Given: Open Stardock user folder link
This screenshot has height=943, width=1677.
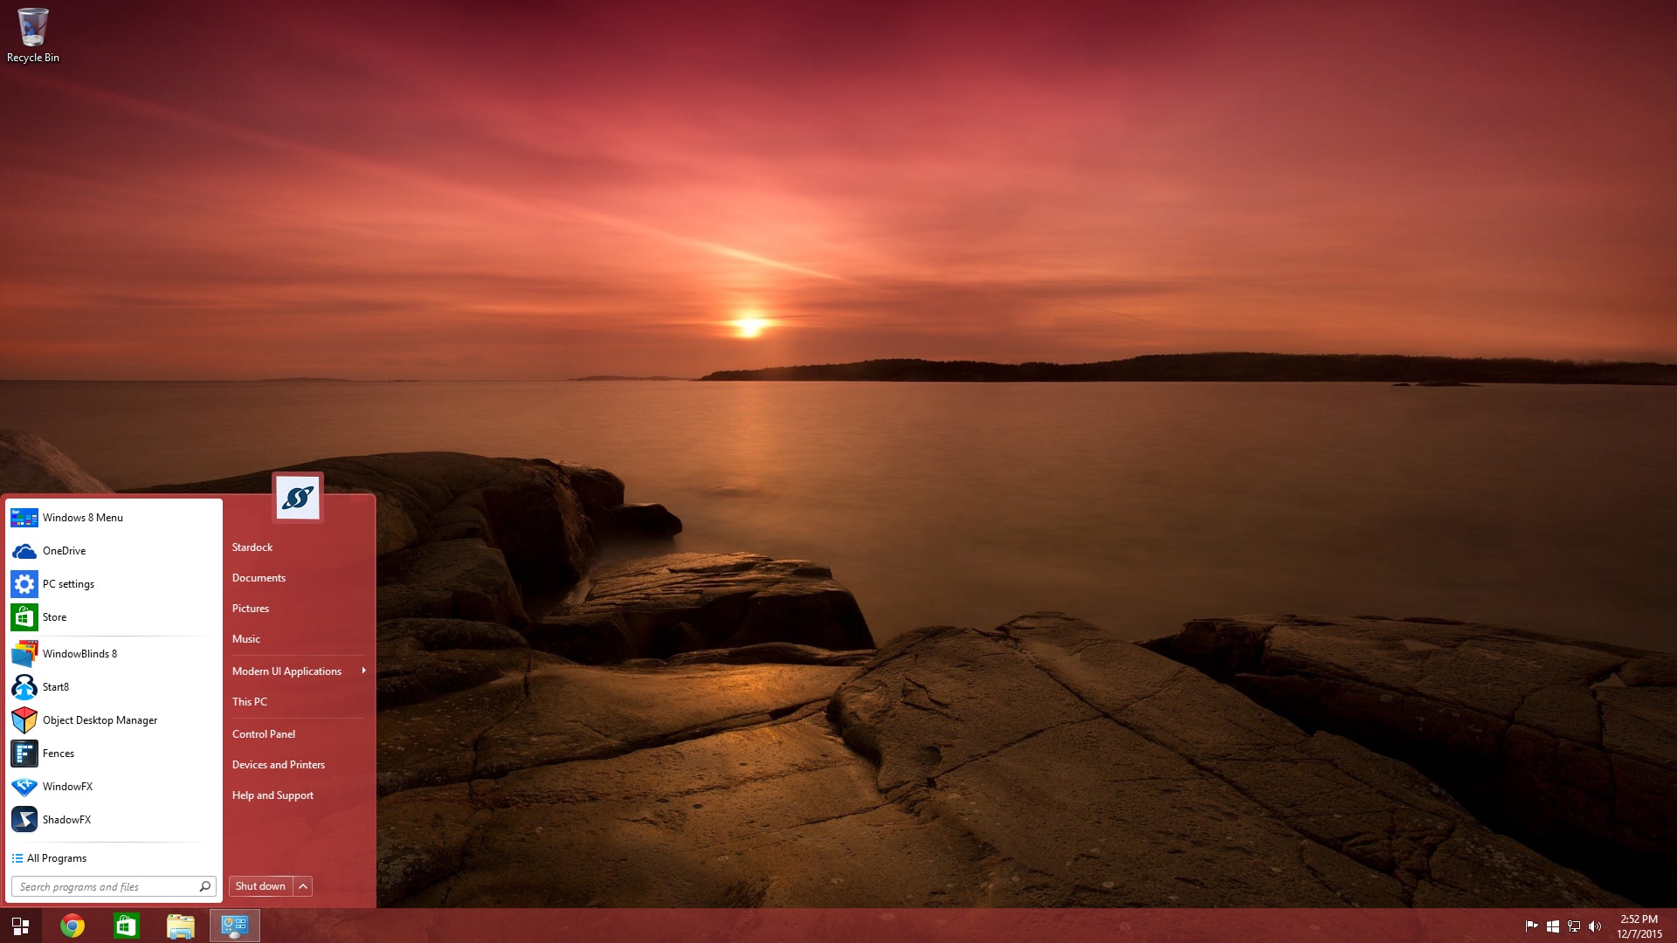Looking at the screenshot, I should coord(252,547).
